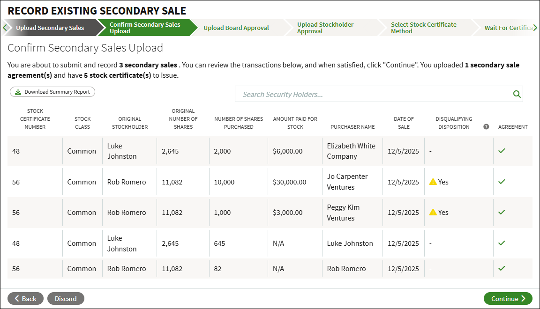Viewport: 540px width, 309px height.
Task: Click agreement checkmark for Elizabeth White Company
Action: 502,151
